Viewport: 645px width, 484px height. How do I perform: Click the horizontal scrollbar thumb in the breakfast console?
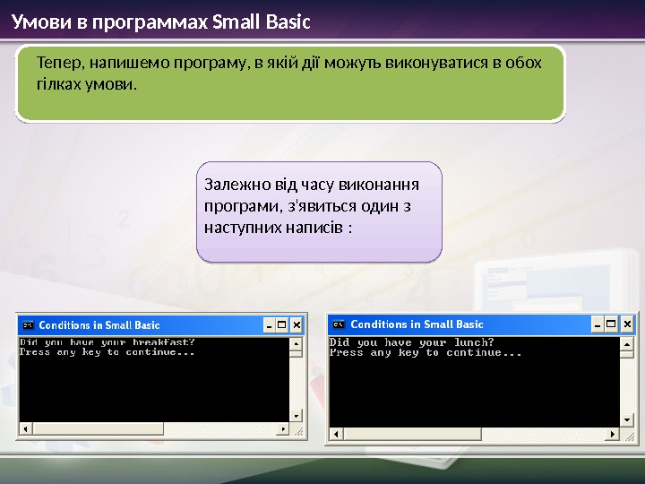tap(98, 428)
